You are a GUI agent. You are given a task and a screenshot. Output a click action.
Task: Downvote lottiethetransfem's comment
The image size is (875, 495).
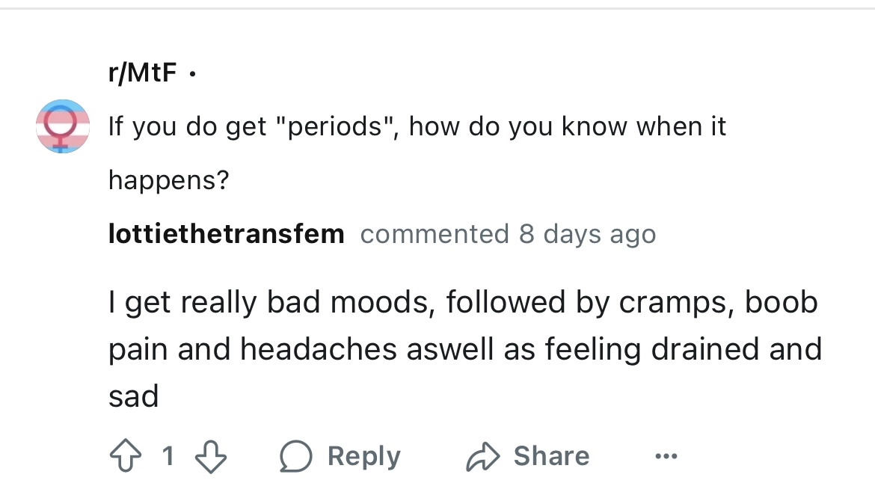click(x=212, y=456)
